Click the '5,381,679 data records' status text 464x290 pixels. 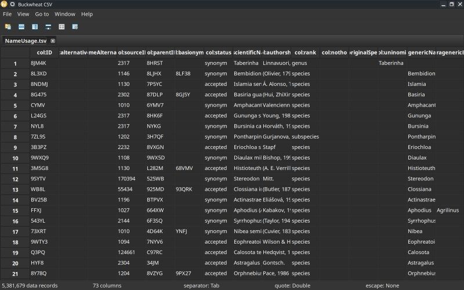(30, 285)
